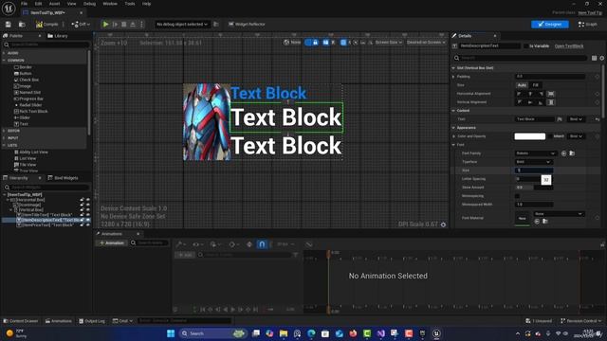Screen dimensions: 607x341
Task: Select ItemTitleText in the hierarchy
Action: tap(45, 215)
